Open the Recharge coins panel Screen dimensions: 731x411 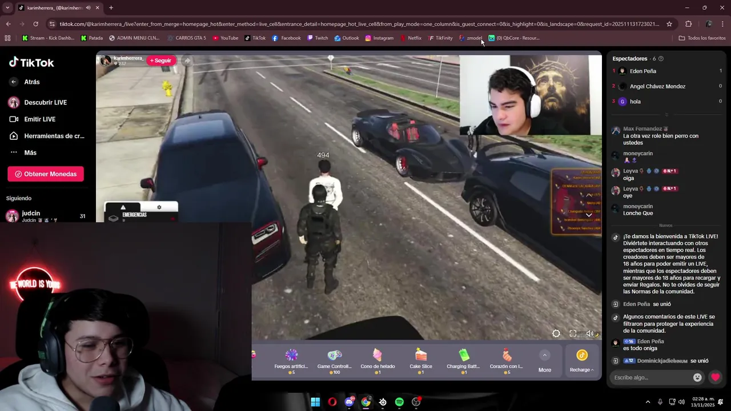click(x=582, y=362)
